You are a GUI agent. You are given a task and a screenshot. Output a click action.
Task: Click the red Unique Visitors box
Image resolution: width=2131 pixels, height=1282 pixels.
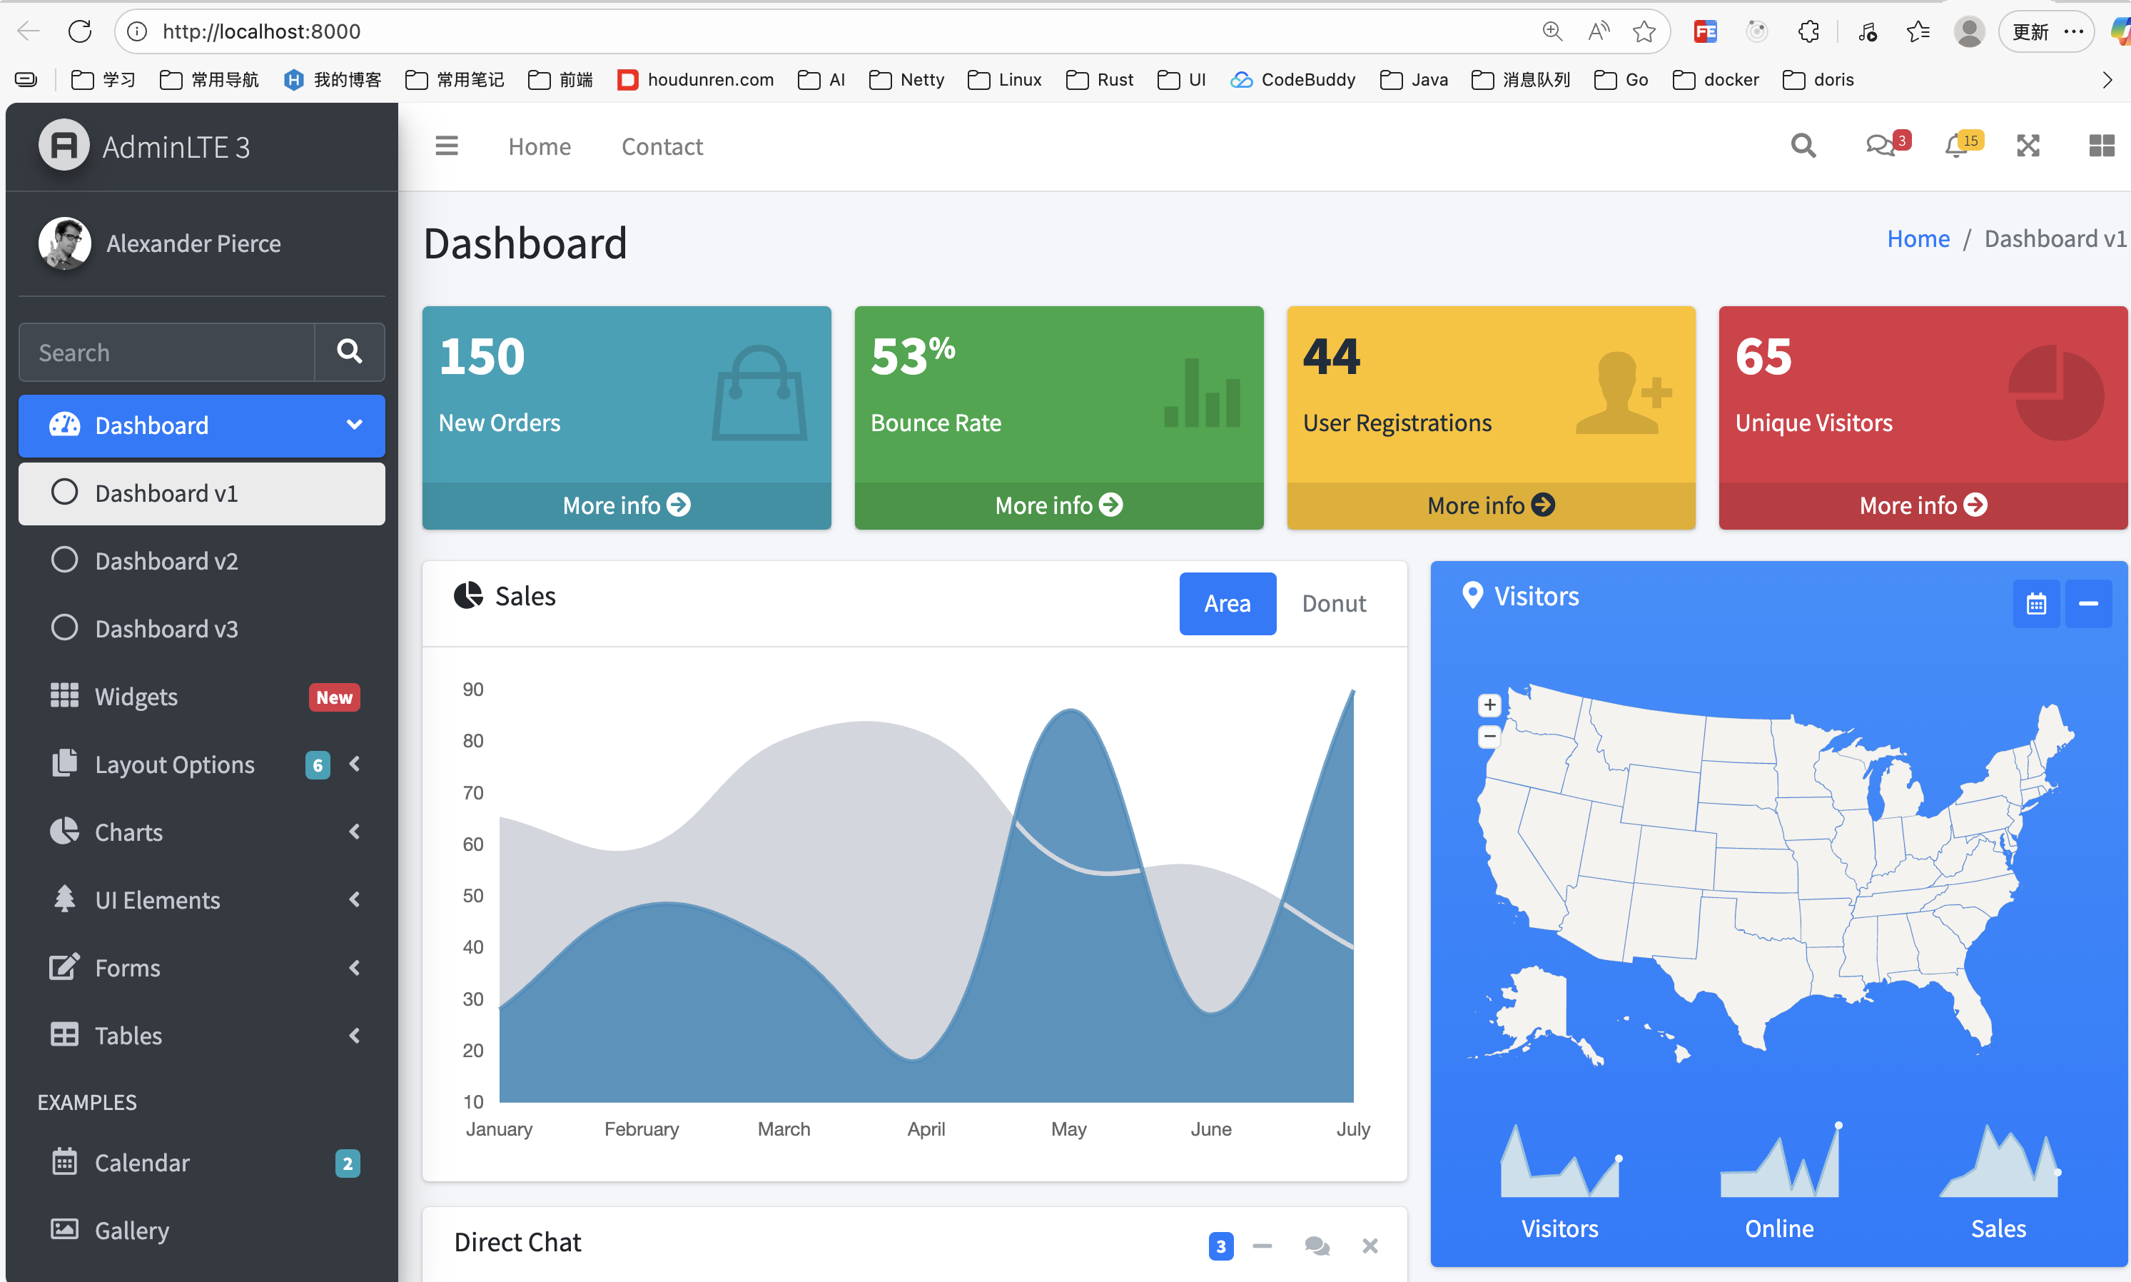click(1922, 394)
